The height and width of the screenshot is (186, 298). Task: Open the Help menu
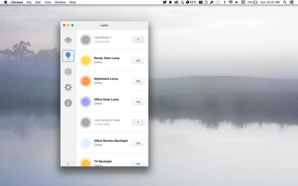click(x=73, y=2)
